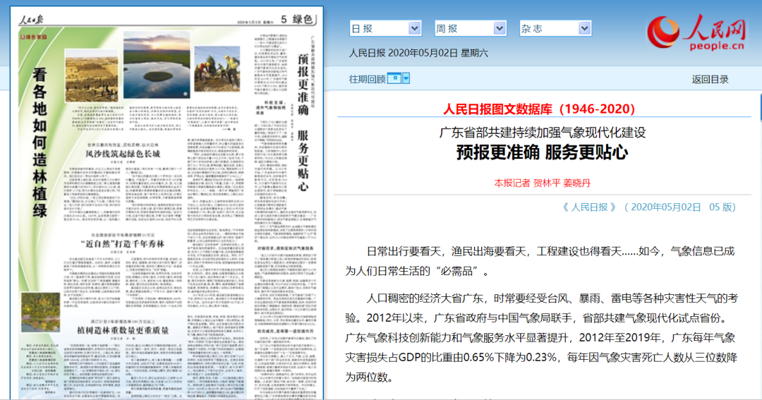Open the 杂志 dropdown list
This screenshot has width=762, height=400.
point(555,29)
